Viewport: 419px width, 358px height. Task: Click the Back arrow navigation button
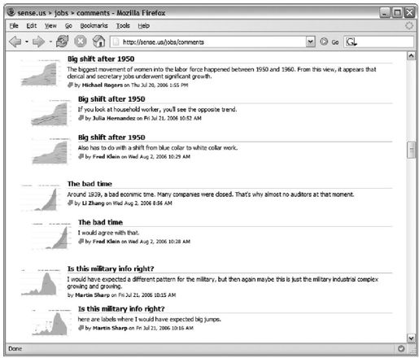pos(15,41)
